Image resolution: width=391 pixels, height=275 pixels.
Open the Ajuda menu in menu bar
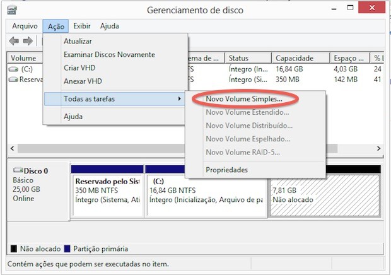[108, 26]
